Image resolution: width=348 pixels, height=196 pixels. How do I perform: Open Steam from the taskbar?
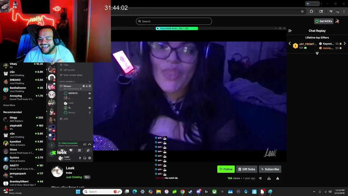pyautogui.click(x=190, y=192)
